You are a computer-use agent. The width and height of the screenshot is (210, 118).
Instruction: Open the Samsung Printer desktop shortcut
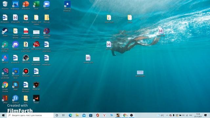(x=67, y=6)
